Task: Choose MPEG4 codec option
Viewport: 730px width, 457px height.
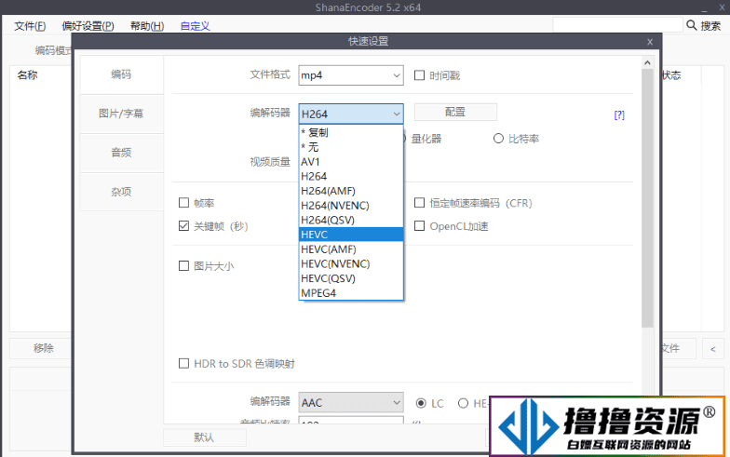Action: [x=350, y=293]
